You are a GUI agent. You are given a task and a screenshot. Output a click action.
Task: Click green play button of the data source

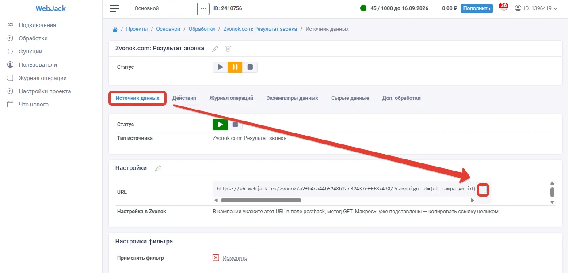(x=220, y=125)
